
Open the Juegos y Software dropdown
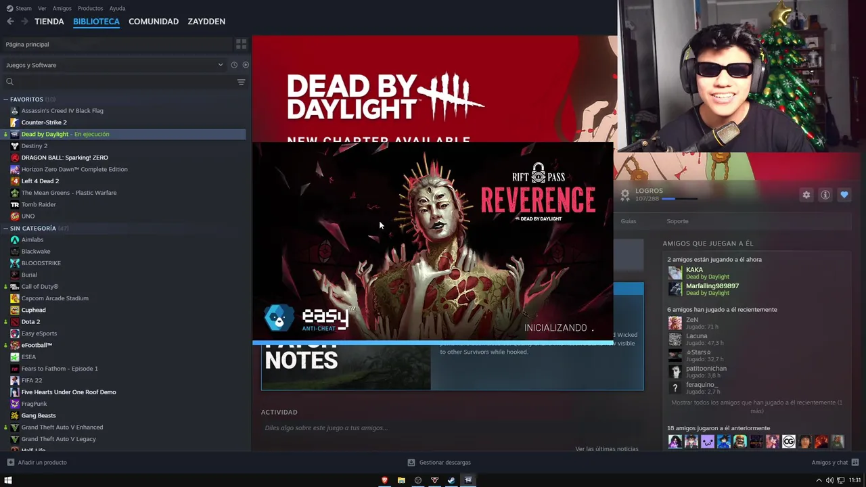pyautogui.click(x=115, y=65)
